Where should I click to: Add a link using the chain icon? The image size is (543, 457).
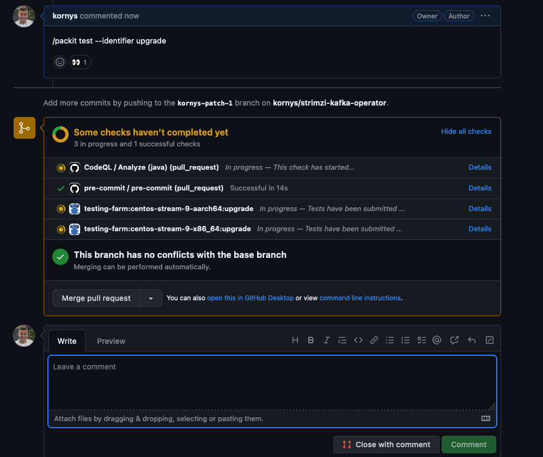click(374, 341)
